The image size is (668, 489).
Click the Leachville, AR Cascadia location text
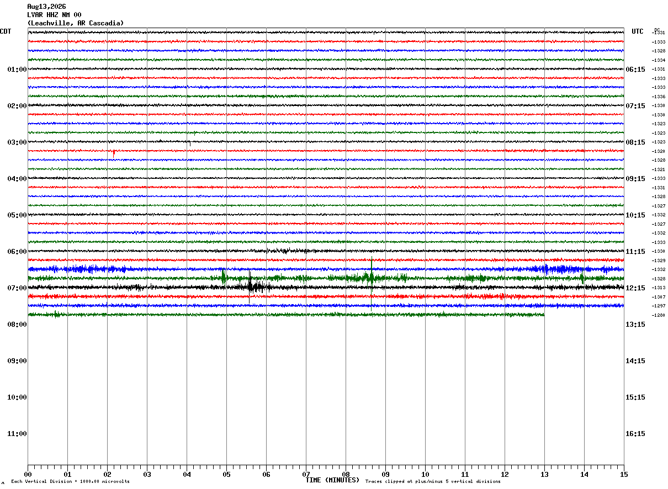click(x=76, y=23)
